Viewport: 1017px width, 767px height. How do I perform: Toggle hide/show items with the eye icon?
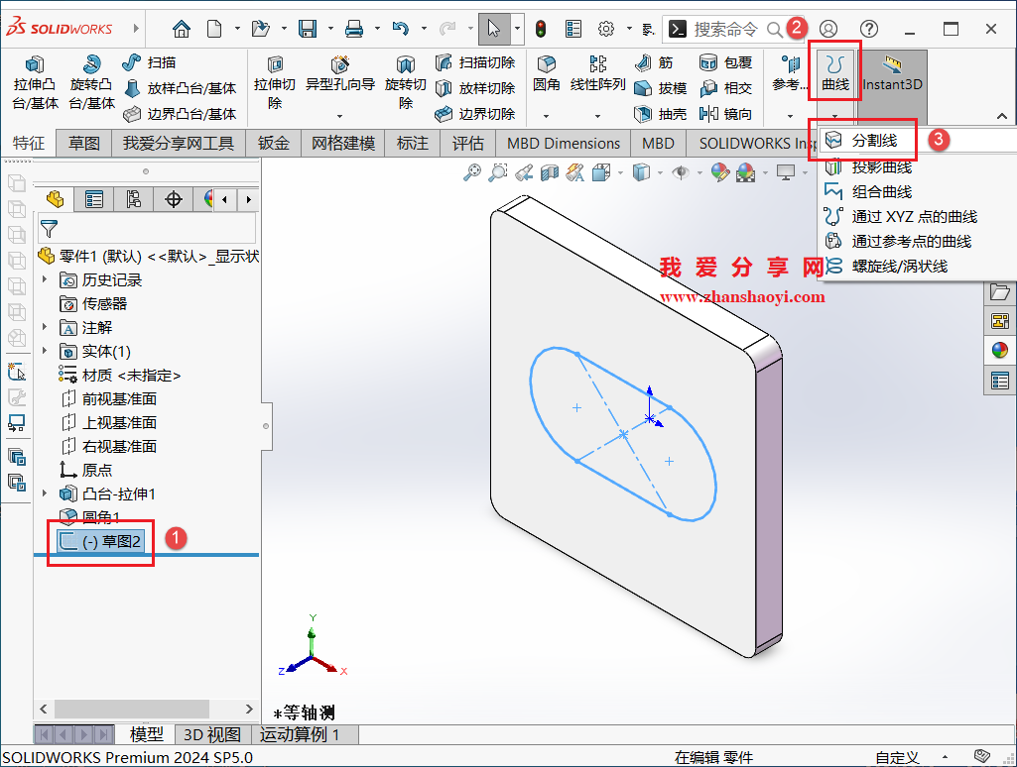[680, 171]
